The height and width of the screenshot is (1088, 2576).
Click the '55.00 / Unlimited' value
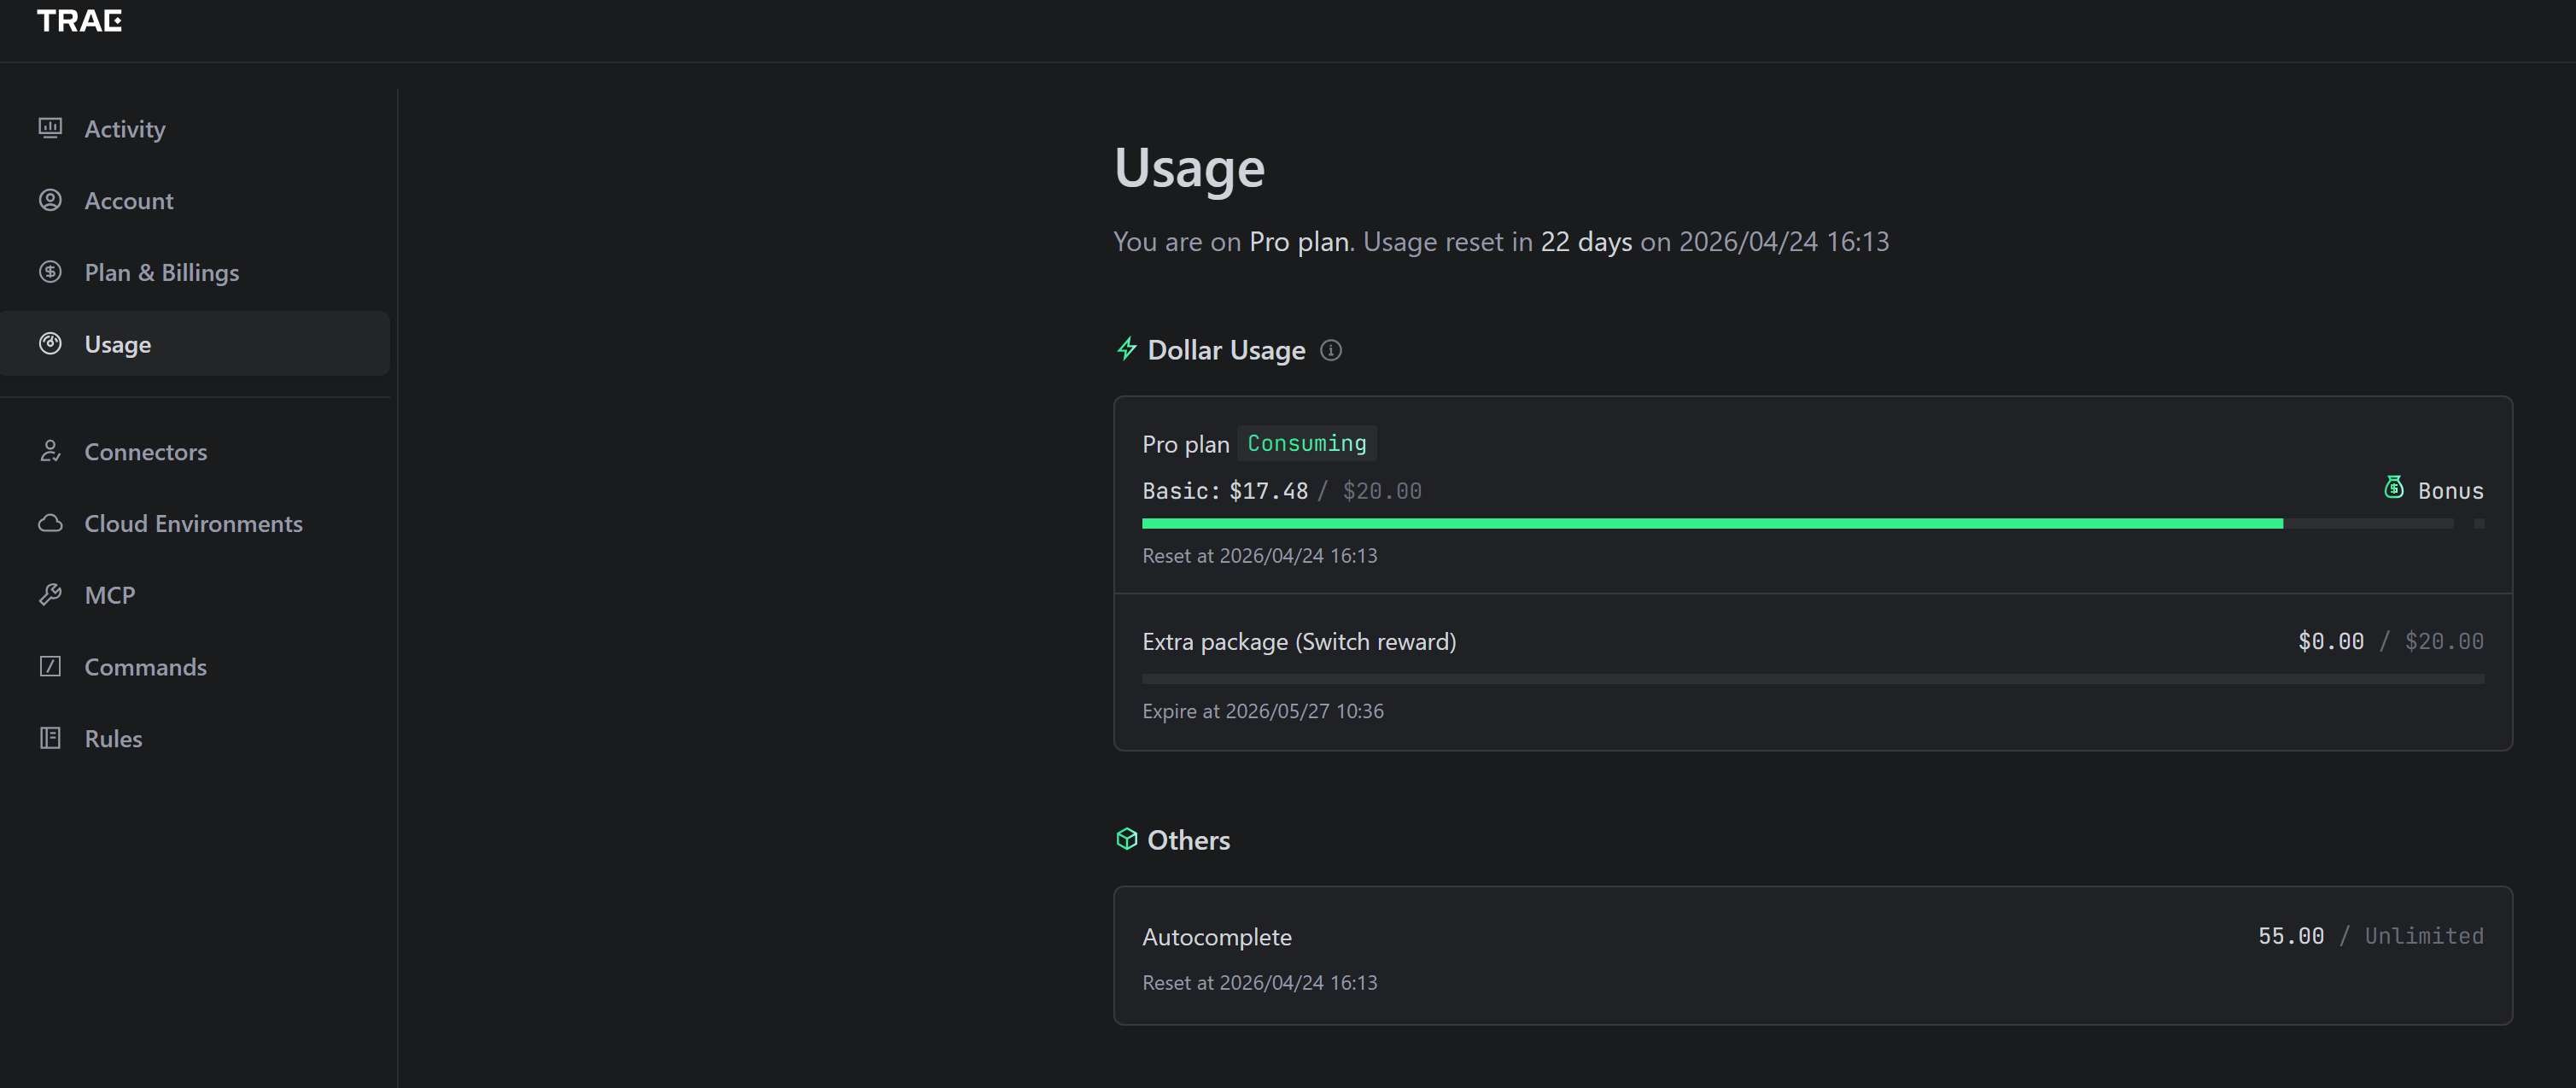[2371, 936]
